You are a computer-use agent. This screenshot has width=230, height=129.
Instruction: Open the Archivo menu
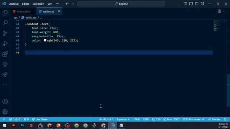[14, 4]
